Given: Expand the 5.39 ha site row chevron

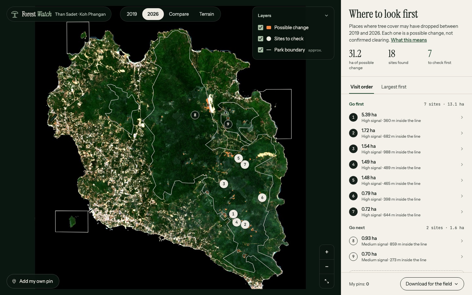Looking at the screenshot, I should click(462, 117).
